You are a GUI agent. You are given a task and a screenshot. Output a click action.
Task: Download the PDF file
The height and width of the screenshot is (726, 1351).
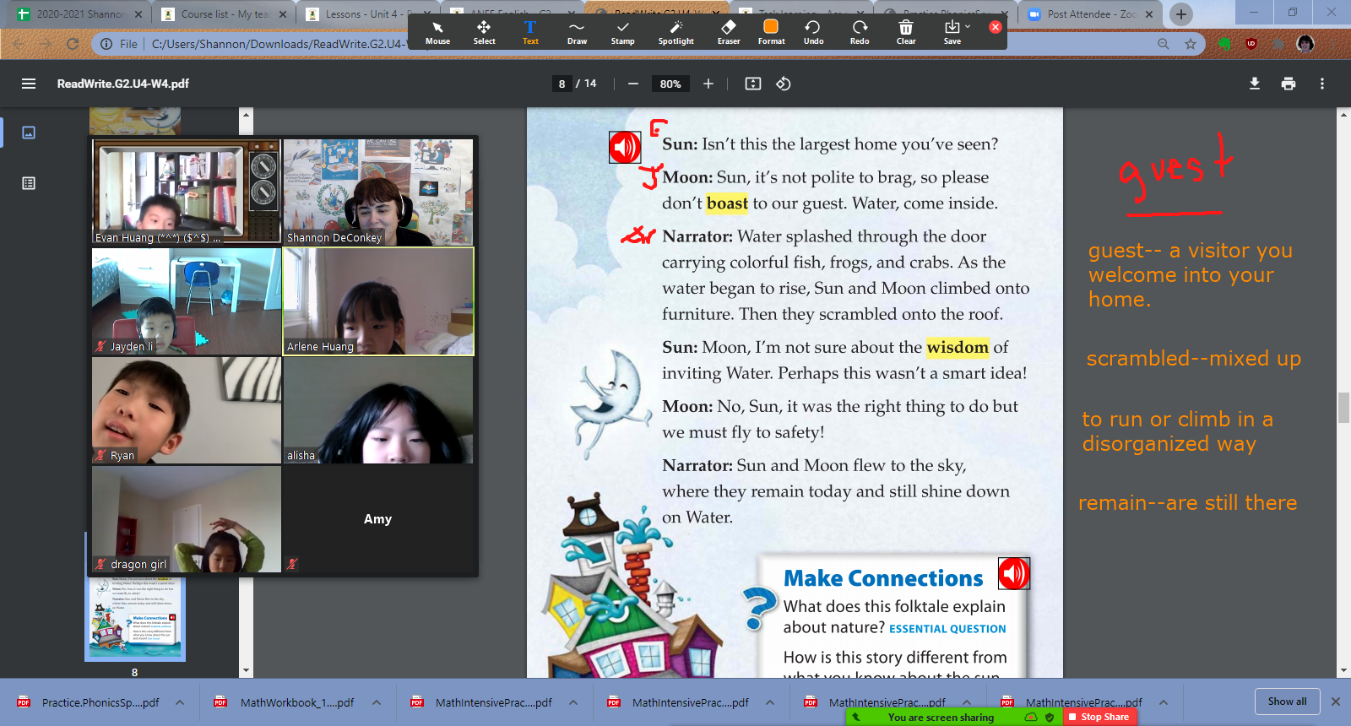(x=1255, y=84)
